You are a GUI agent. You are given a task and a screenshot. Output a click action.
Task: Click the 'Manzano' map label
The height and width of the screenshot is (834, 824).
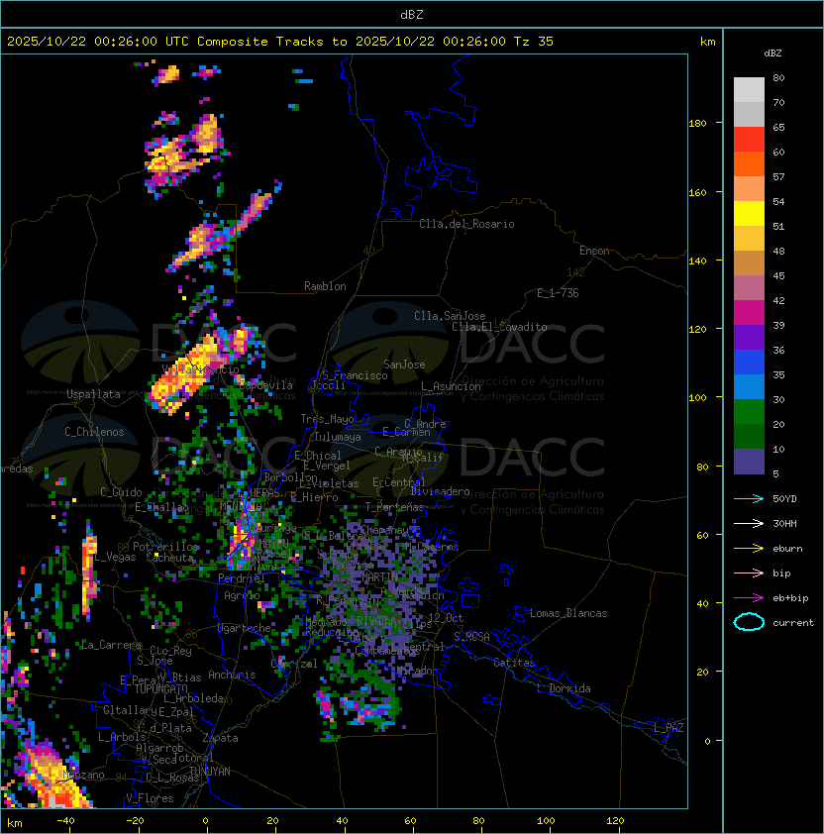(x=83, y=775)
